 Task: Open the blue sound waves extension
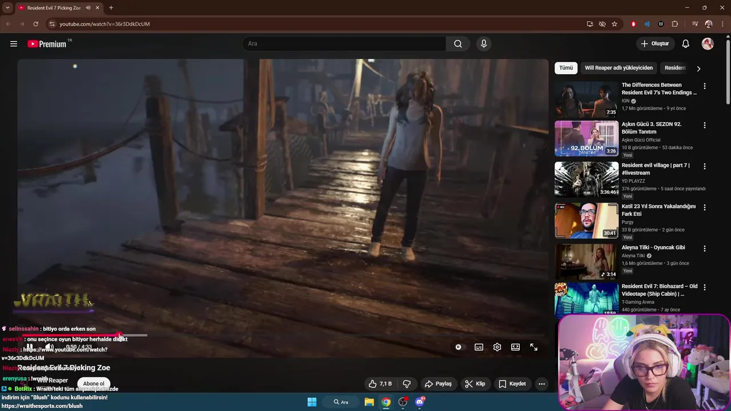coord(647,24)
